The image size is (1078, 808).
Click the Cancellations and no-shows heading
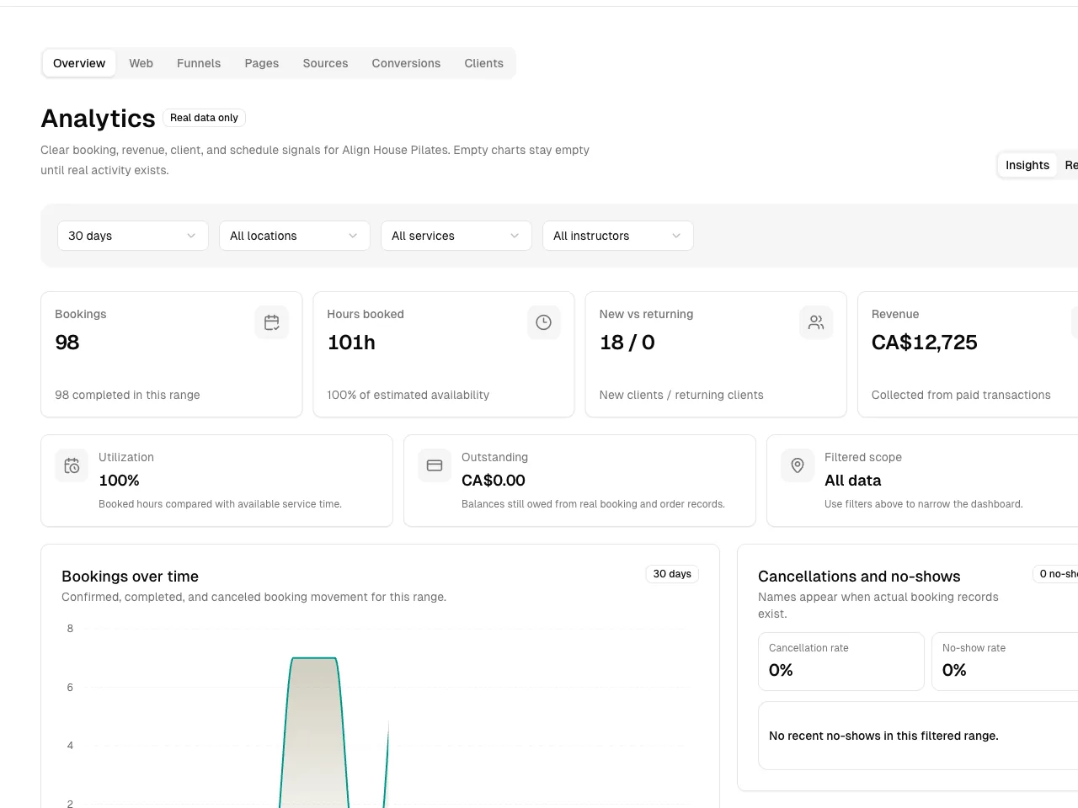859,577
